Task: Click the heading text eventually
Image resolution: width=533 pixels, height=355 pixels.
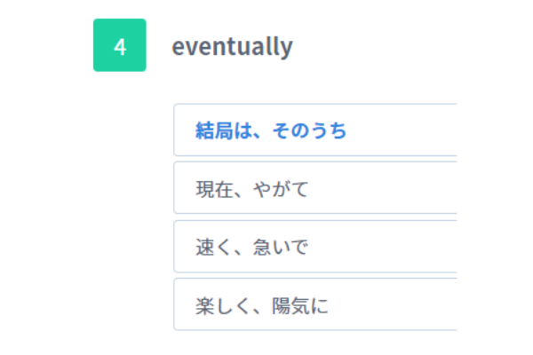Action: [232, 46]
